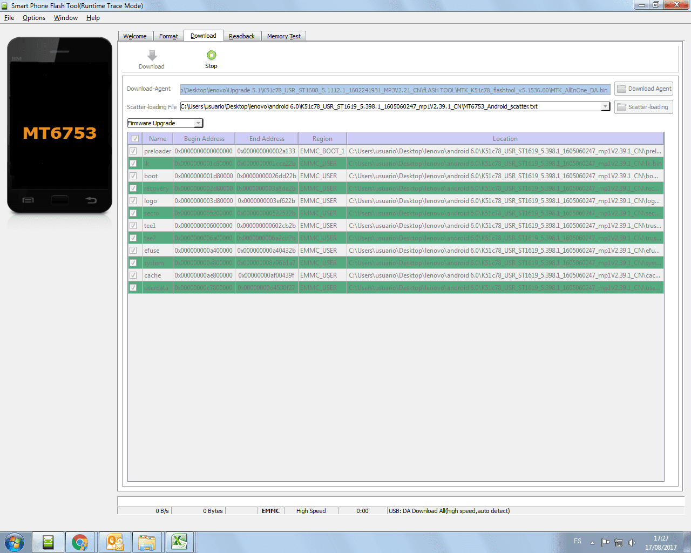The height and width of the screenshot is (553, 691).
Task: Click the Action Center flag icon
Action: click(605, 543)
